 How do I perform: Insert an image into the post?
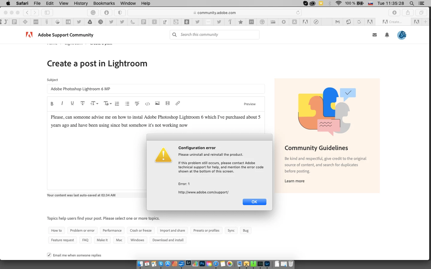click(157, 103)
